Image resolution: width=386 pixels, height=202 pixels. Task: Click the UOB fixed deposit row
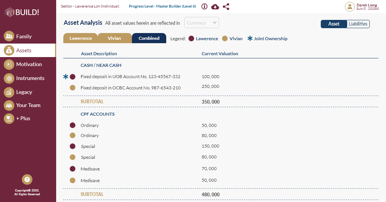[130, 77]
